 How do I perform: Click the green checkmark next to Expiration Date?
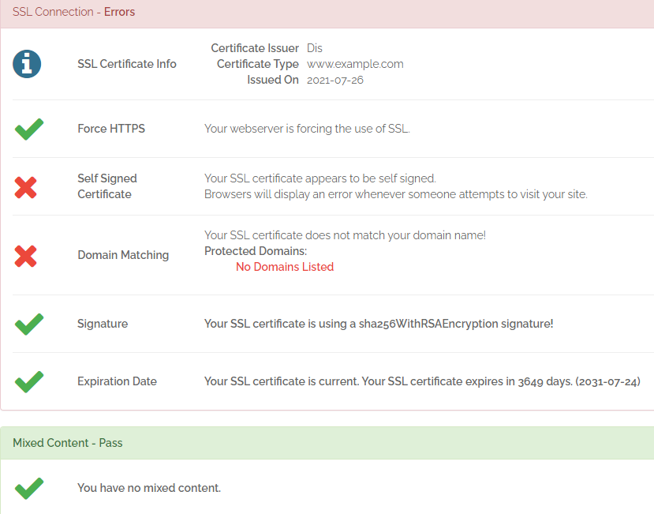click(x=29, y=381)
